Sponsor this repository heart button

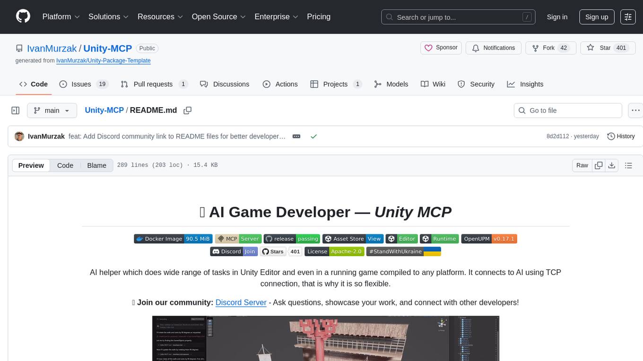tap(441, 48)
